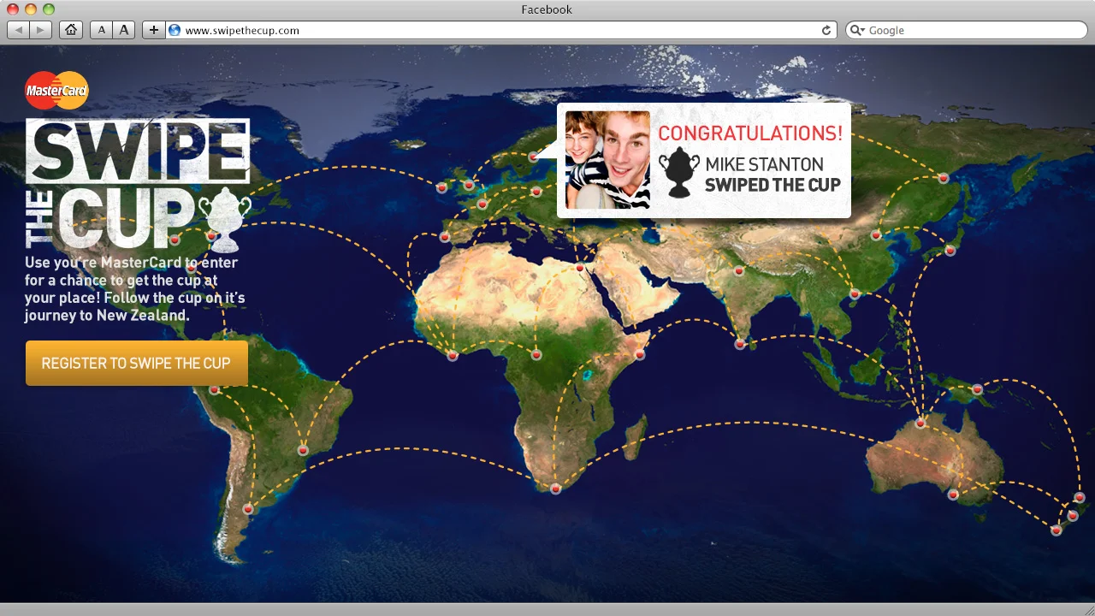Focus the www.swipethecup.com address field
The height and width of the screenshot is (616, 1095).
(502, 30)
